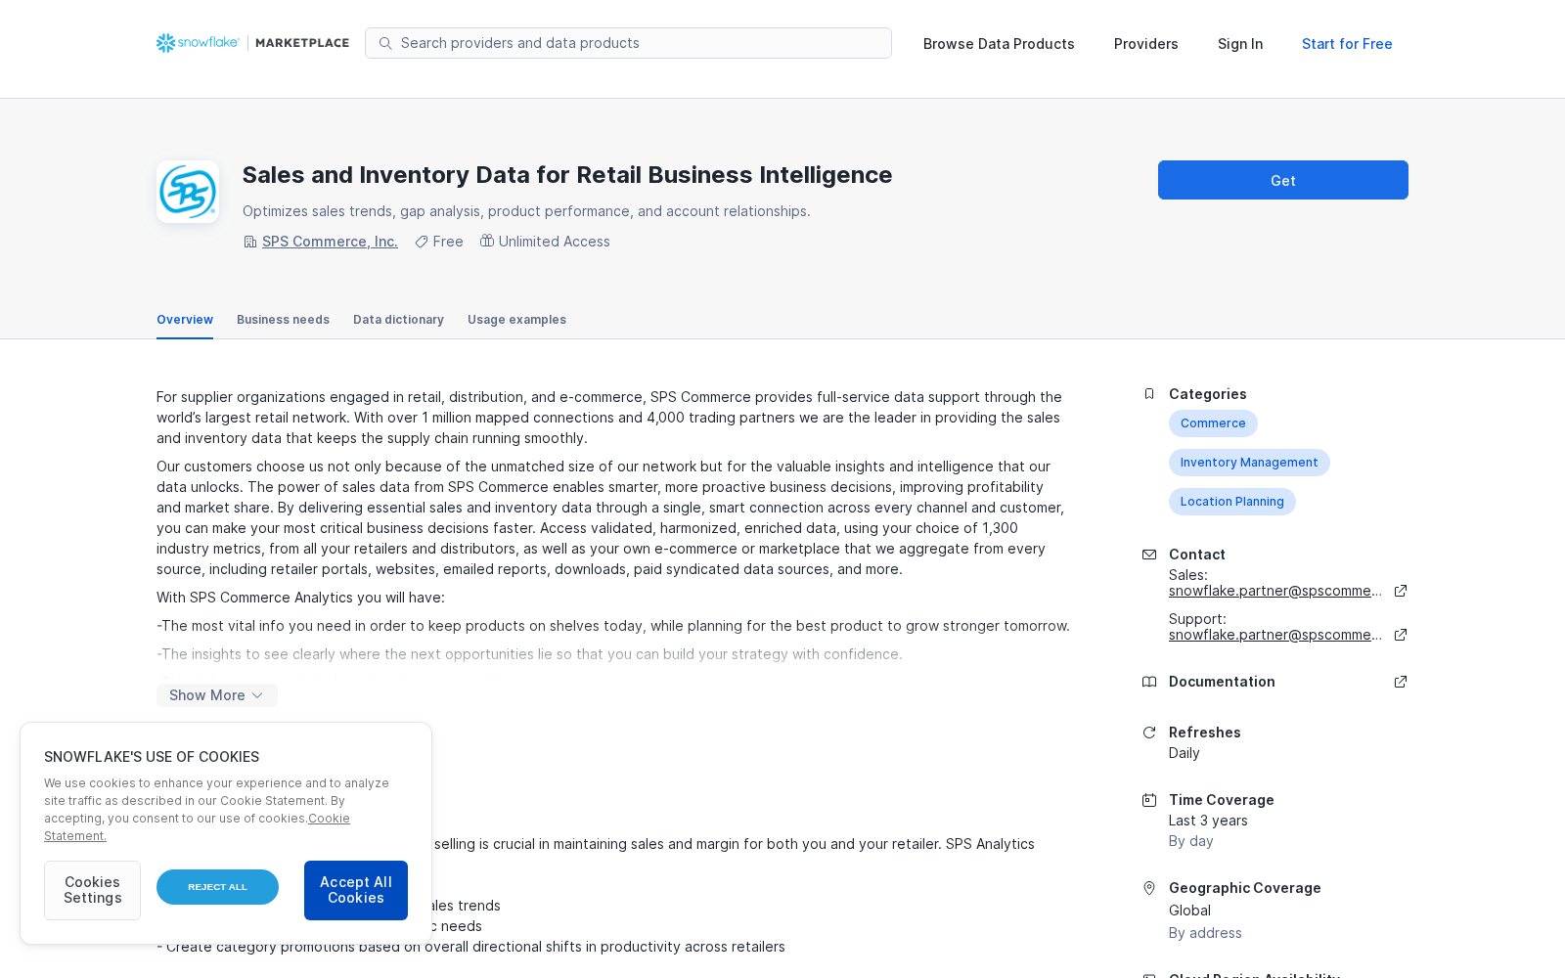Screen dimensions: 1565x978
Task: Click the Contact envelope icon
Action: point(1149,555)
